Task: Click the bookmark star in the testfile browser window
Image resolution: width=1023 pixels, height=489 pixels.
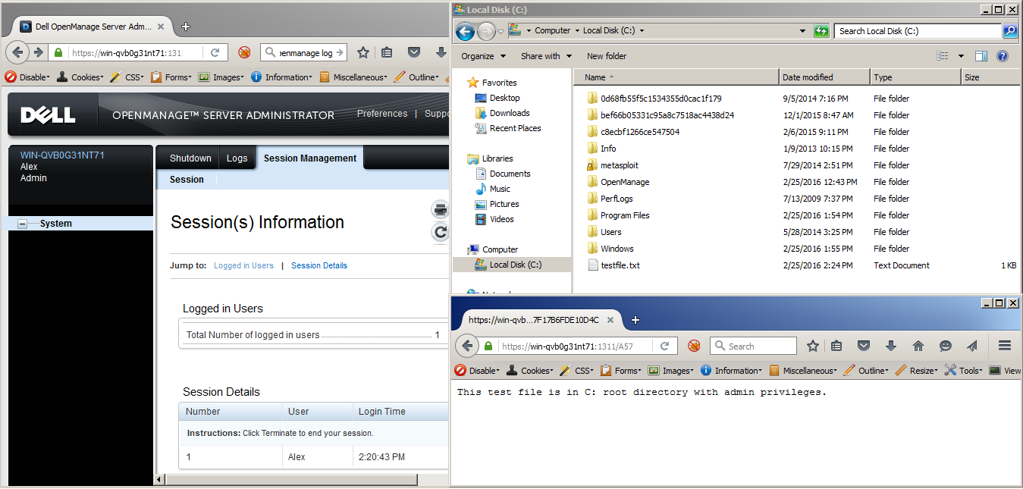Action: point(813,346)
